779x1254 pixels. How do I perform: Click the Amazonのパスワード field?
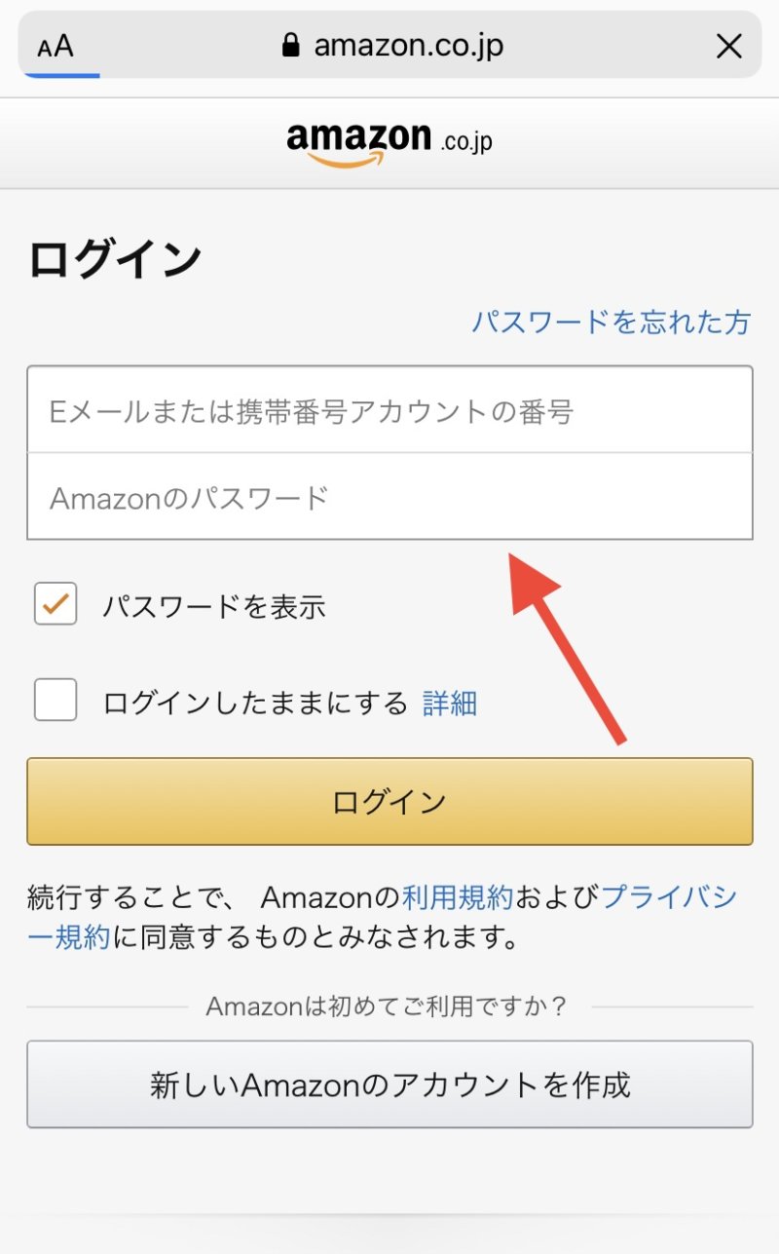389,497
